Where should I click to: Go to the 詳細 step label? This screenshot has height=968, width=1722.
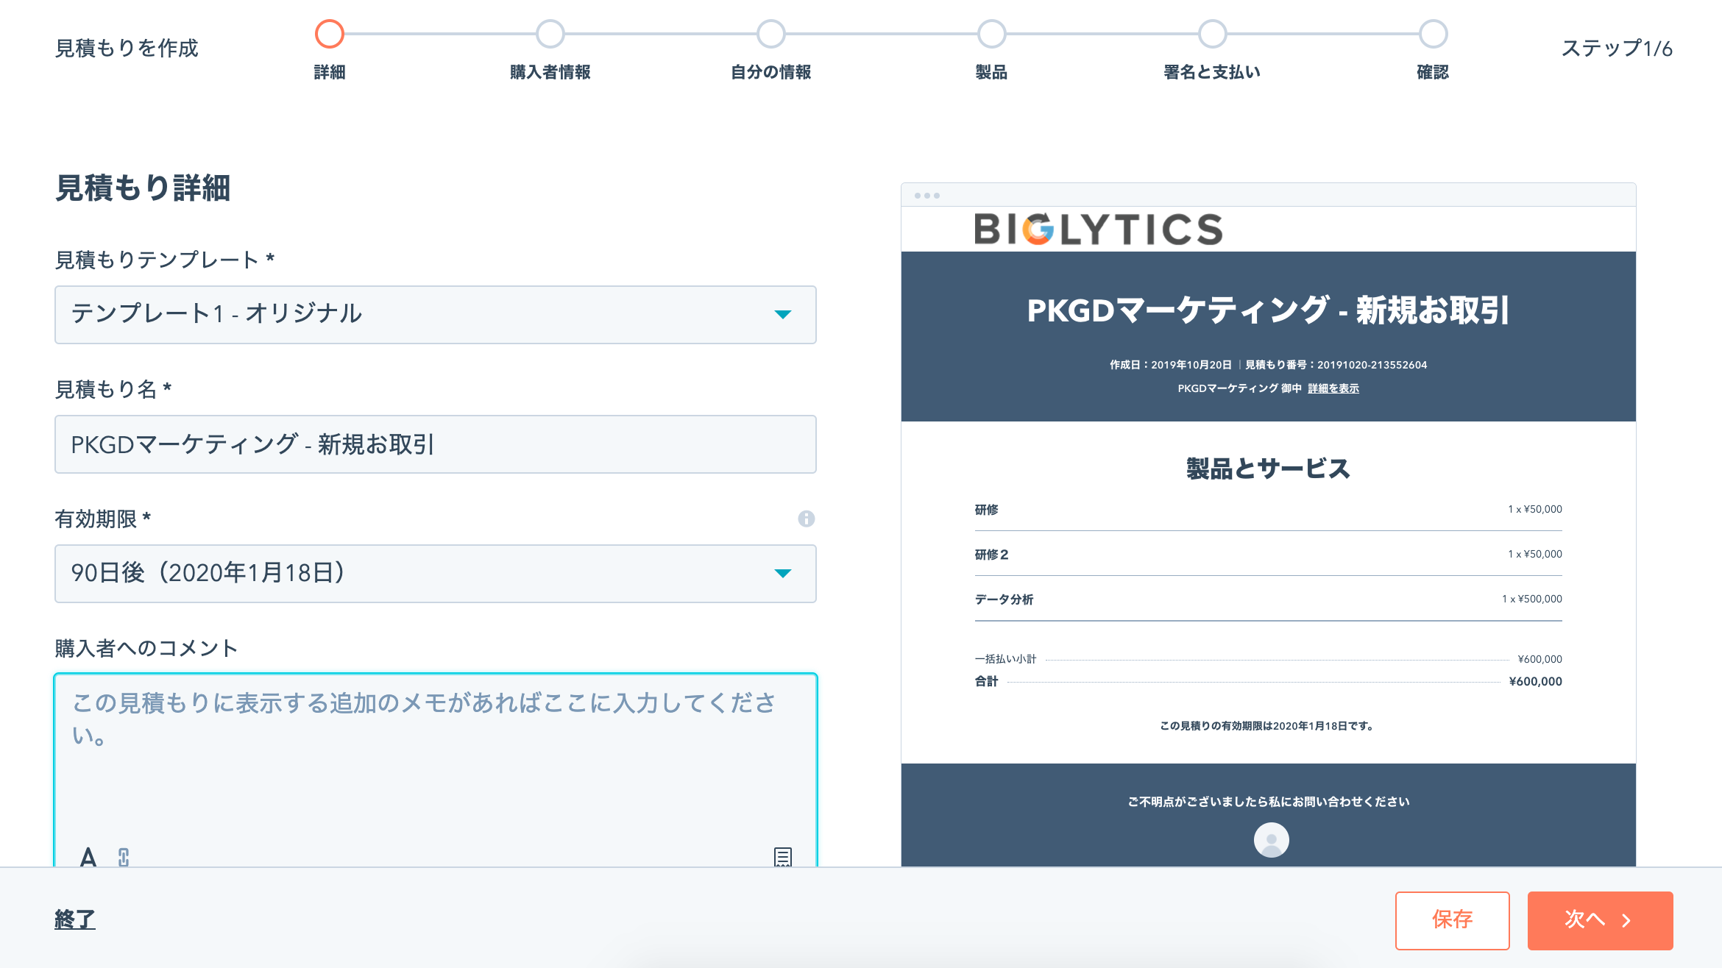point(330,72)
